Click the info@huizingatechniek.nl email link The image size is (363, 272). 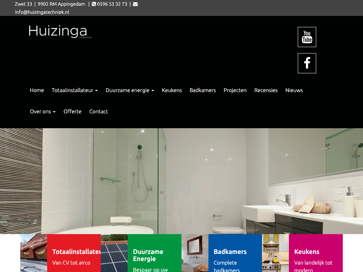pos(42,12)
